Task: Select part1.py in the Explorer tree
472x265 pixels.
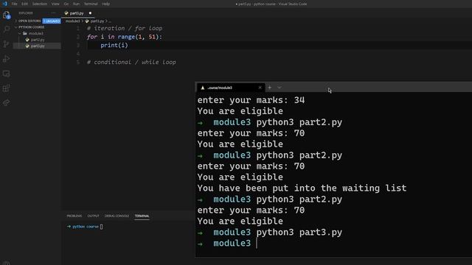Action: click(38, 46)
